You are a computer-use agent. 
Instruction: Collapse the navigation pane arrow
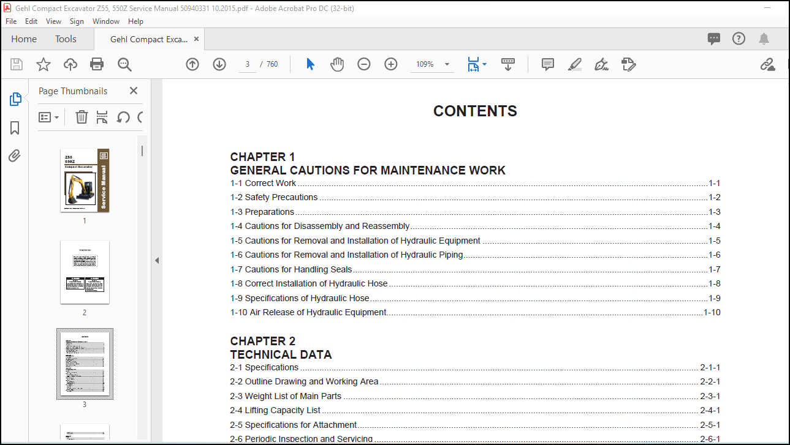[156, 260]
